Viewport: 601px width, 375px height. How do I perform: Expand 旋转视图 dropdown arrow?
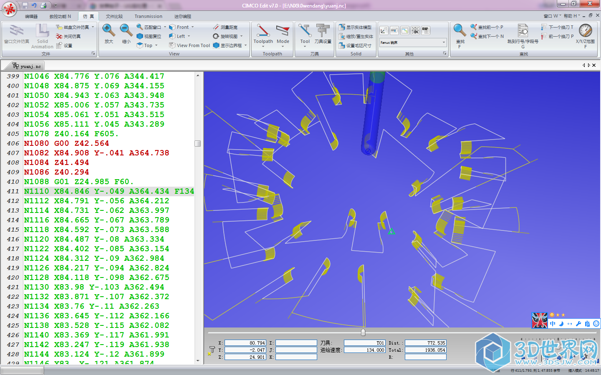coord(242,36)
